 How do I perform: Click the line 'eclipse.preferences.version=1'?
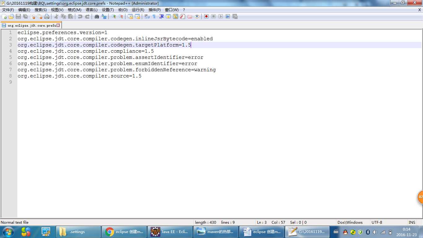[63, 33]
